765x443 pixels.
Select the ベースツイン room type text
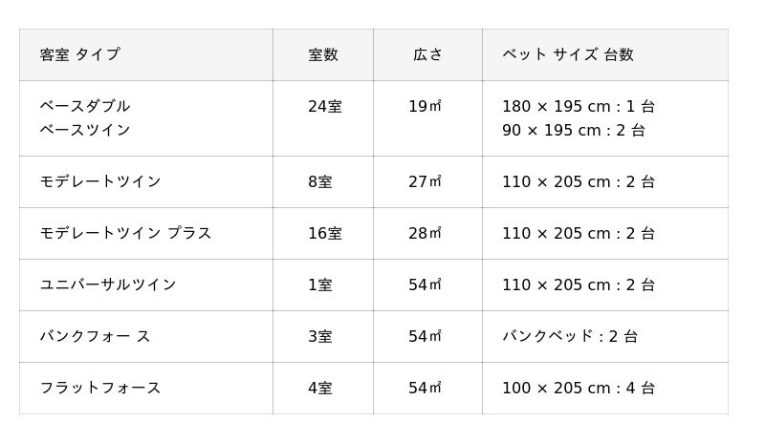85,130
